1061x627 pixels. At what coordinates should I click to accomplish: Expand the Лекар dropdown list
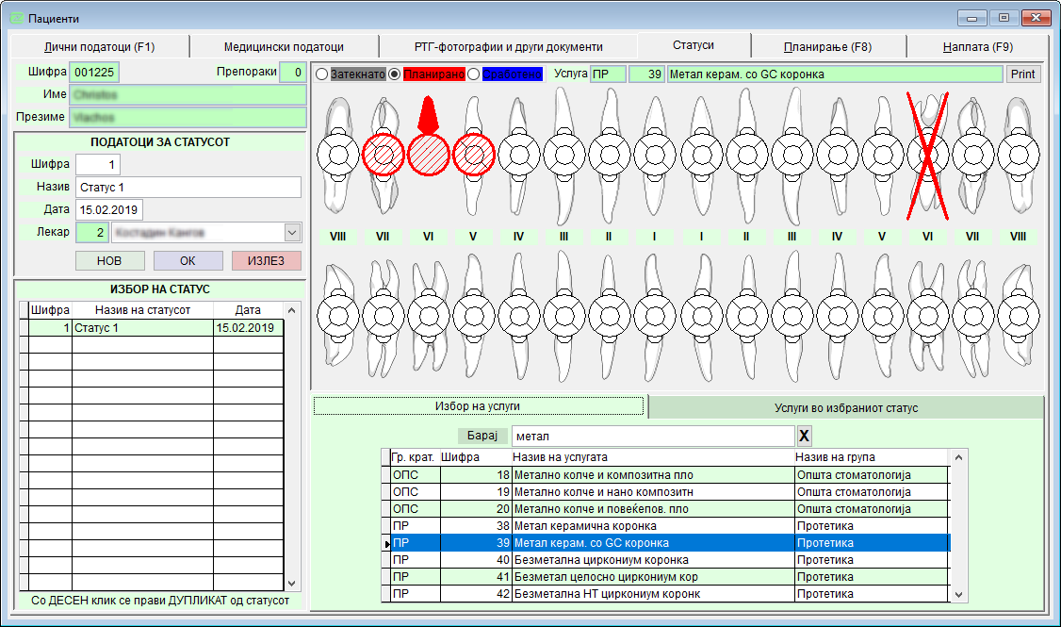click(x=291, y=232)
